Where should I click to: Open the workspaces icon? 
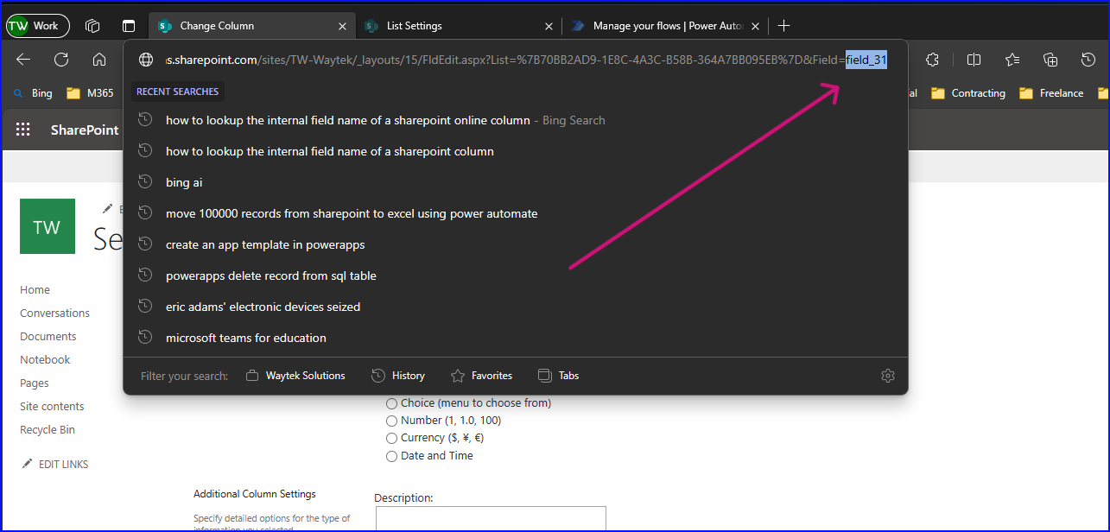(92, 26)
